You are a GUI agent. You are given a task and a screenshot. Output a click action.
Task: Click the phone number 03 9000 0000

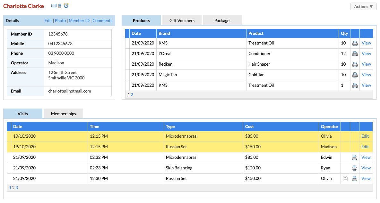point(61,53)
